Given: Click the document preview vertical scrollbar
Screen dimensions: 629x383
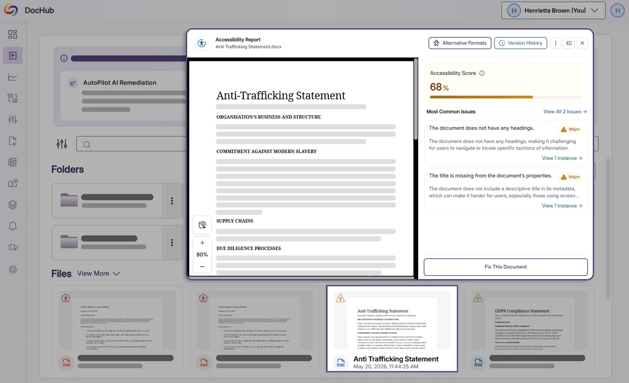Looking at the screenshot, I should point(416,100).
